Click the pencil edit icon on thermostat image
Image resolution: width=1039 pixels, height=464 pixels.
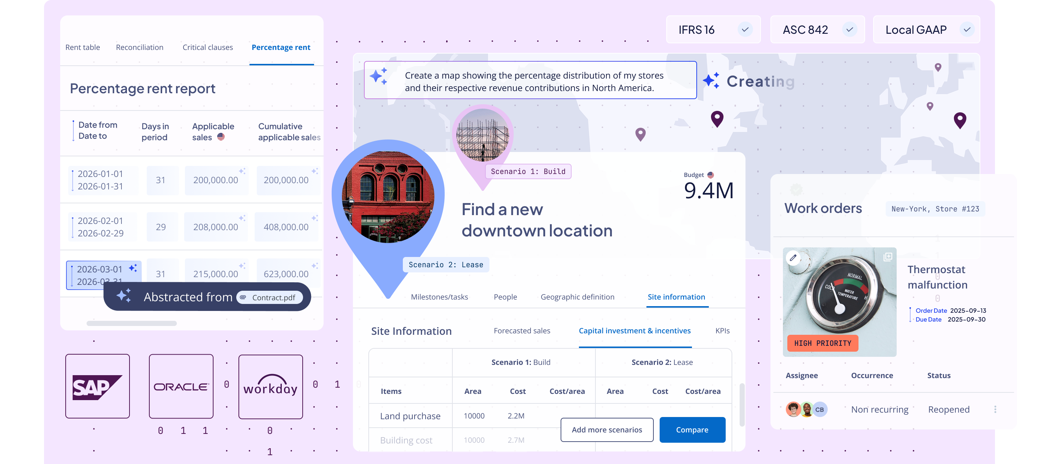click(793, 258)
